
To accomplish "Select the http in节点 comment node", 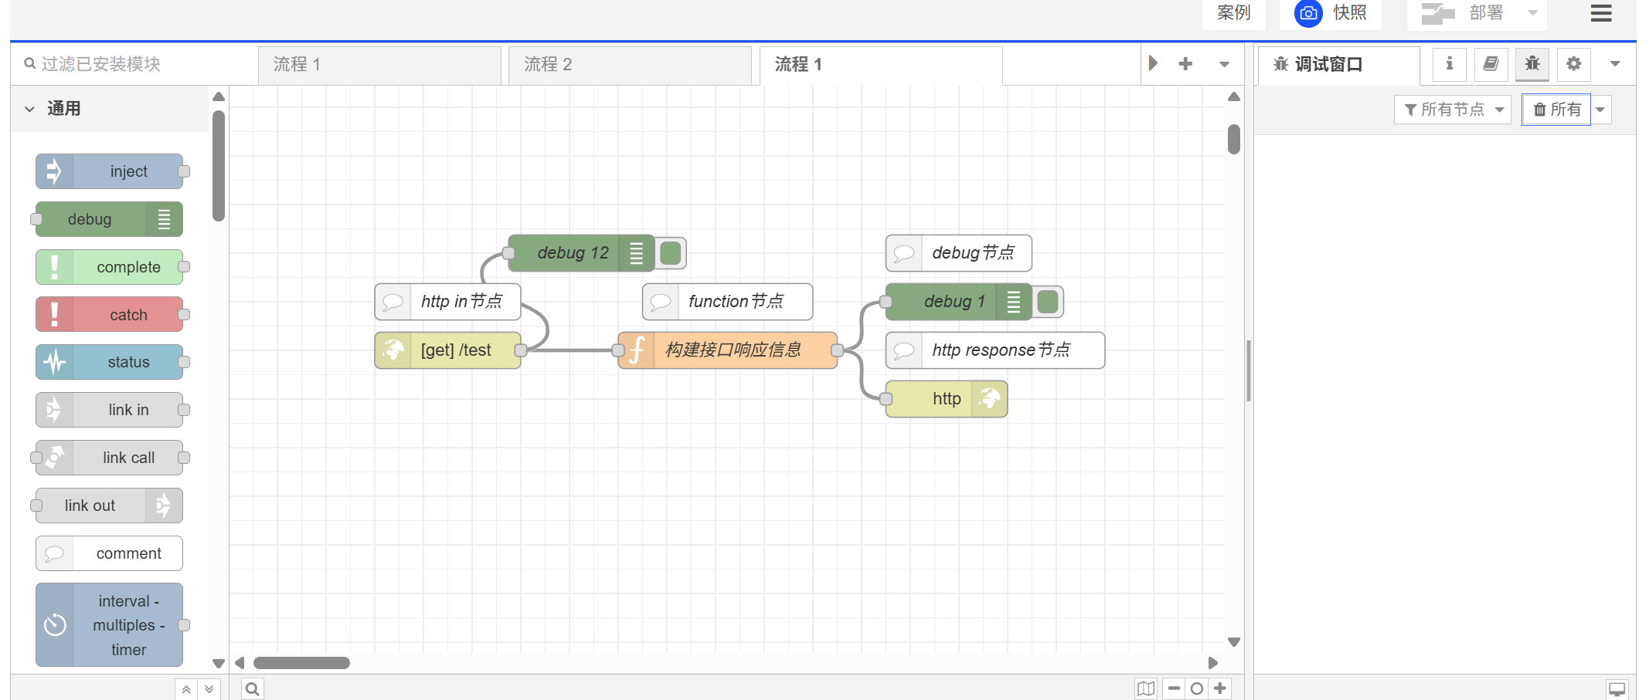I will coord(447,302).
